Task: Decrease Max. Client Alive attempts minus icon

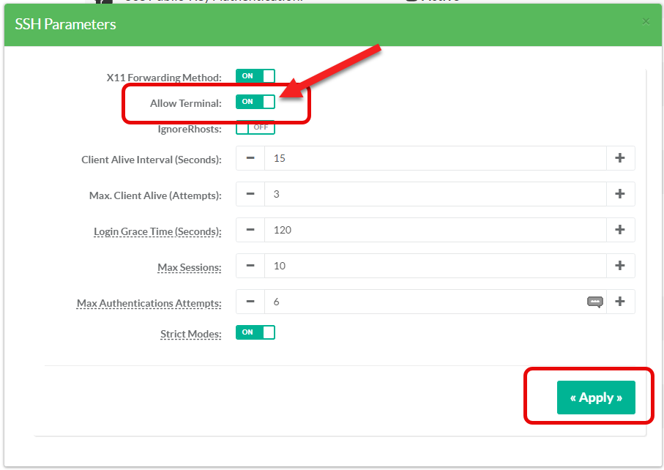Action: click(250, 194)
